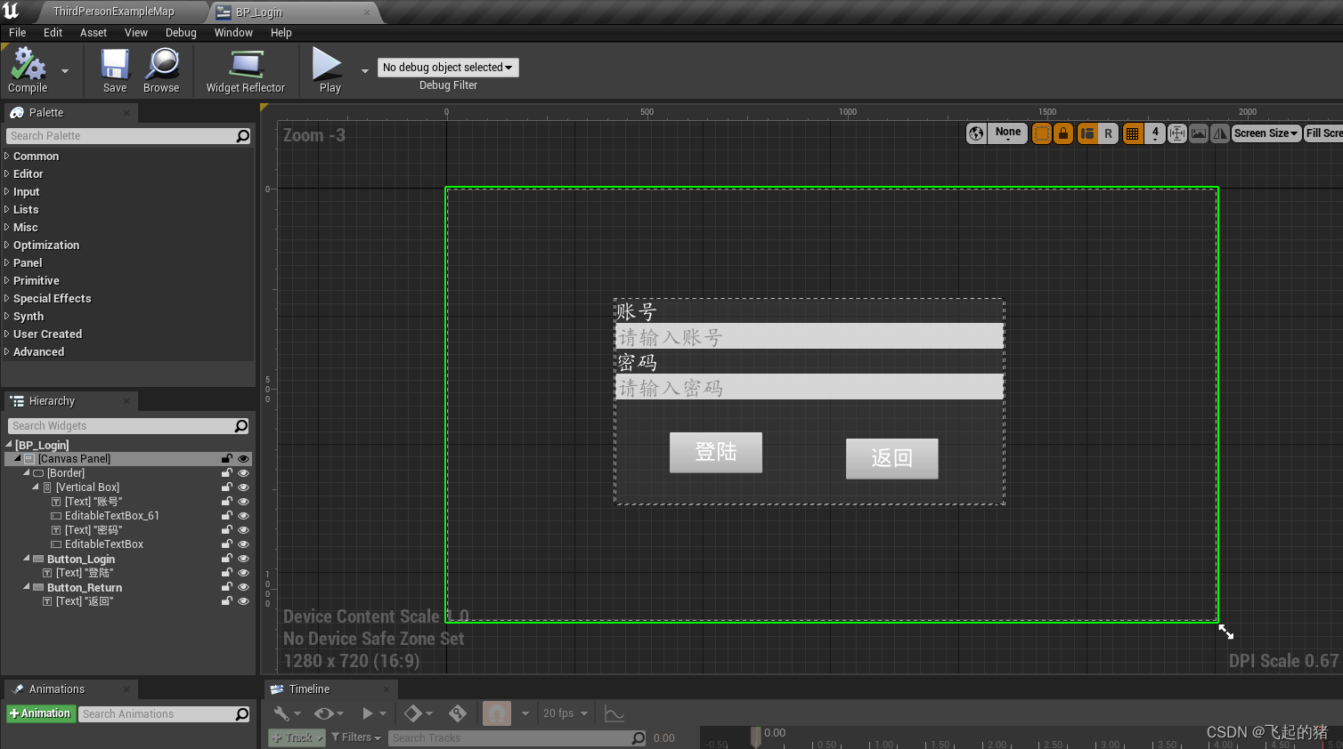Add a keyframe with the diamond key icon

414,713
